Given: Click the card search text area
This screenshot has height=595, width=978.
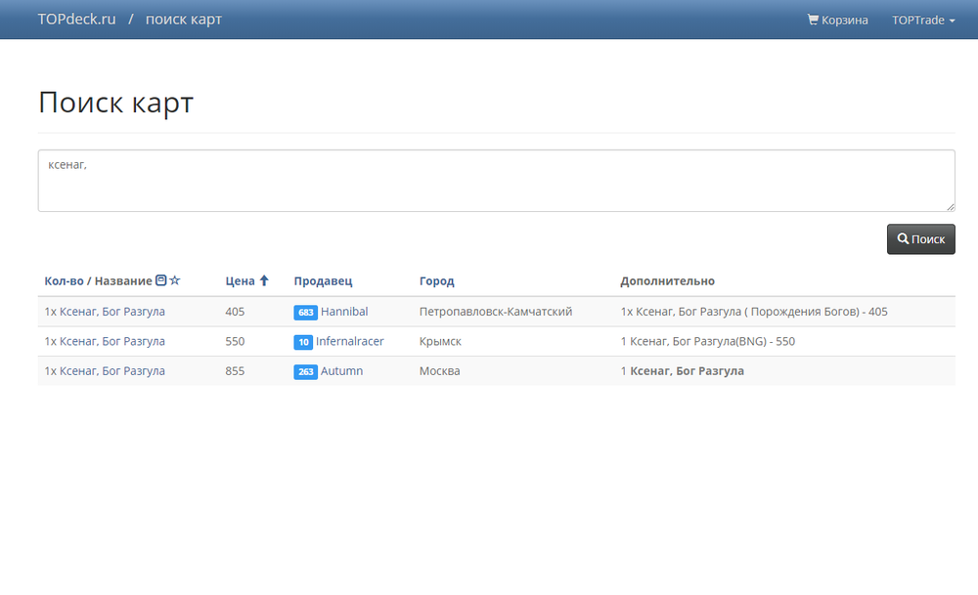Looking at the screenshot, I should point(496,181).
